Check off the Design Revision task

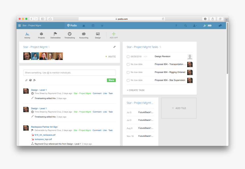[128, 57]
